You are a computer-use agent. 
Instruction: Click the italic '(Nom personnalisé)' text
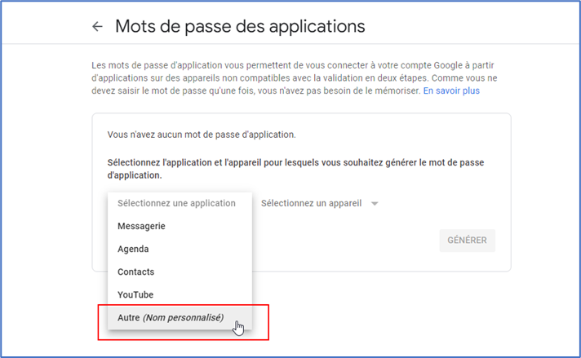pos(184,317)
